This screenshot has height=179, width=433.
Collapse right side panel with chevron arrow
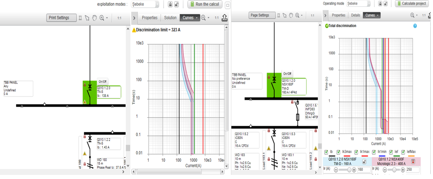coord(325,16)
